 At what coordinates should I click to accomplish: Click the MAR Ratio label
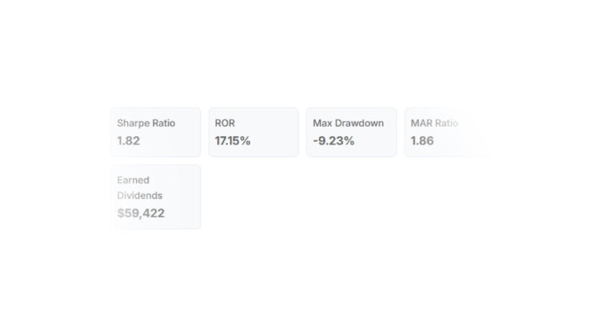434,123
